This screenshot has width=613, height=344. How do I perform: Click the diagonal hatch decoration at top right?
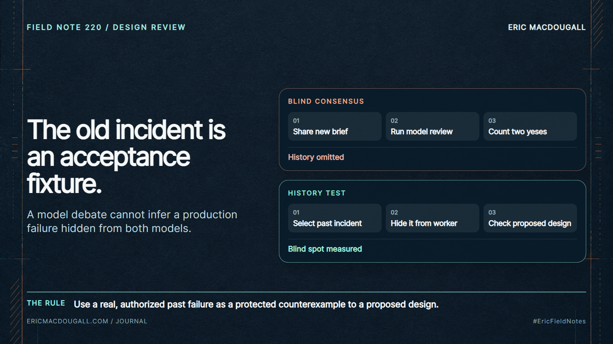[x=598, y=24]
